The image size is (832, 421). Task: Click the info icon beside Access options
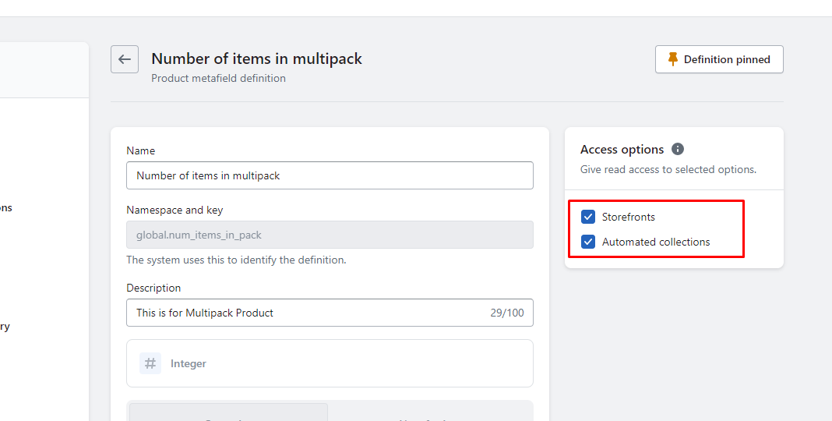tap(678, 149)
